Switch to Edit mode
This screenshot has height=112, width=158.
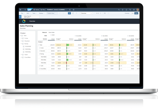(x=133, y=13)
